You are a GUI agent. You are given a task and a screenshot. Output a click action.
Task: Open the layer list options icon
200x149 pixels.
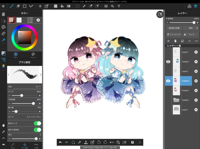coord(189,41)
